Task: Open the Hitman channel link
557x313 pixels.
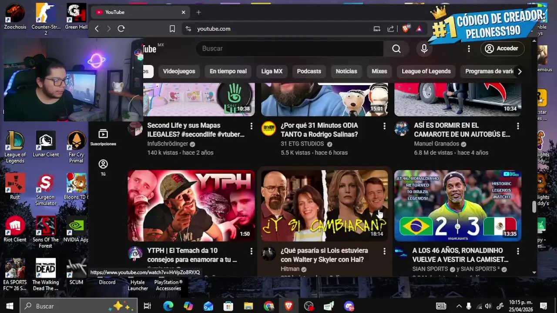Action: click(x=290, y=269)
